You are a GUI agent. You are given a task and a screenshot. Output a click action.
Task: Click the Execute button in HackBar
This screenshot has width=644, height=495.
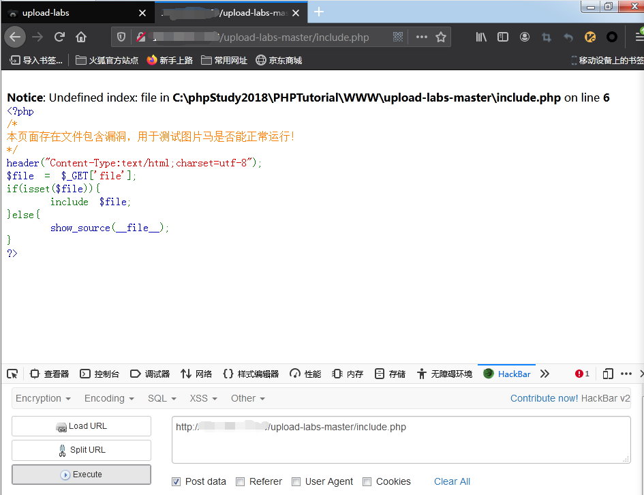(x=81, y=474)
